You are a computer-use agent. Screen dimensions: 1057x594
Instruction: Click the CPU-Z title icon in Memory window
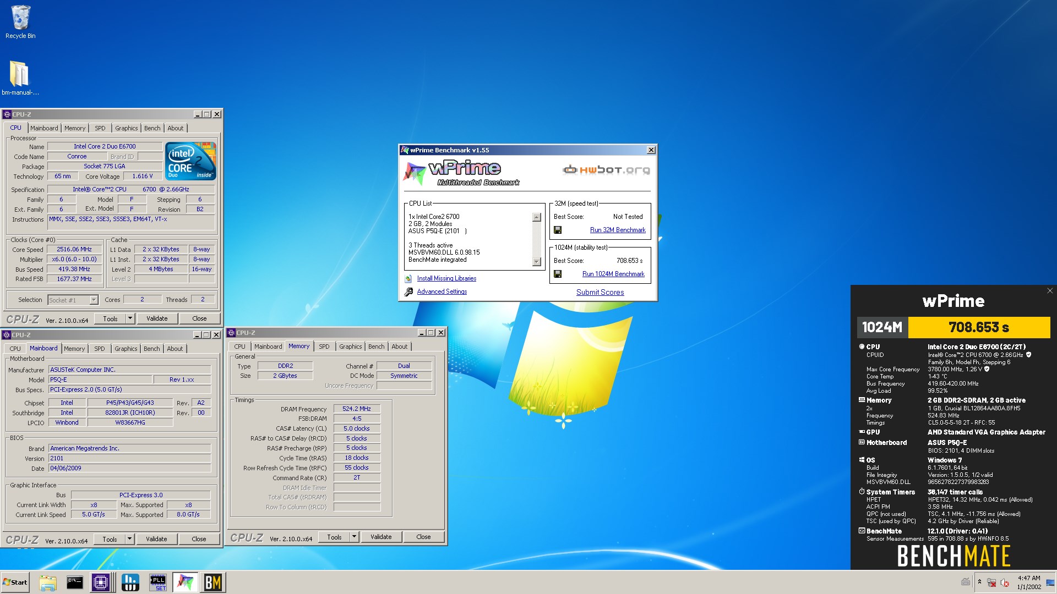click(x=232, y=333)
